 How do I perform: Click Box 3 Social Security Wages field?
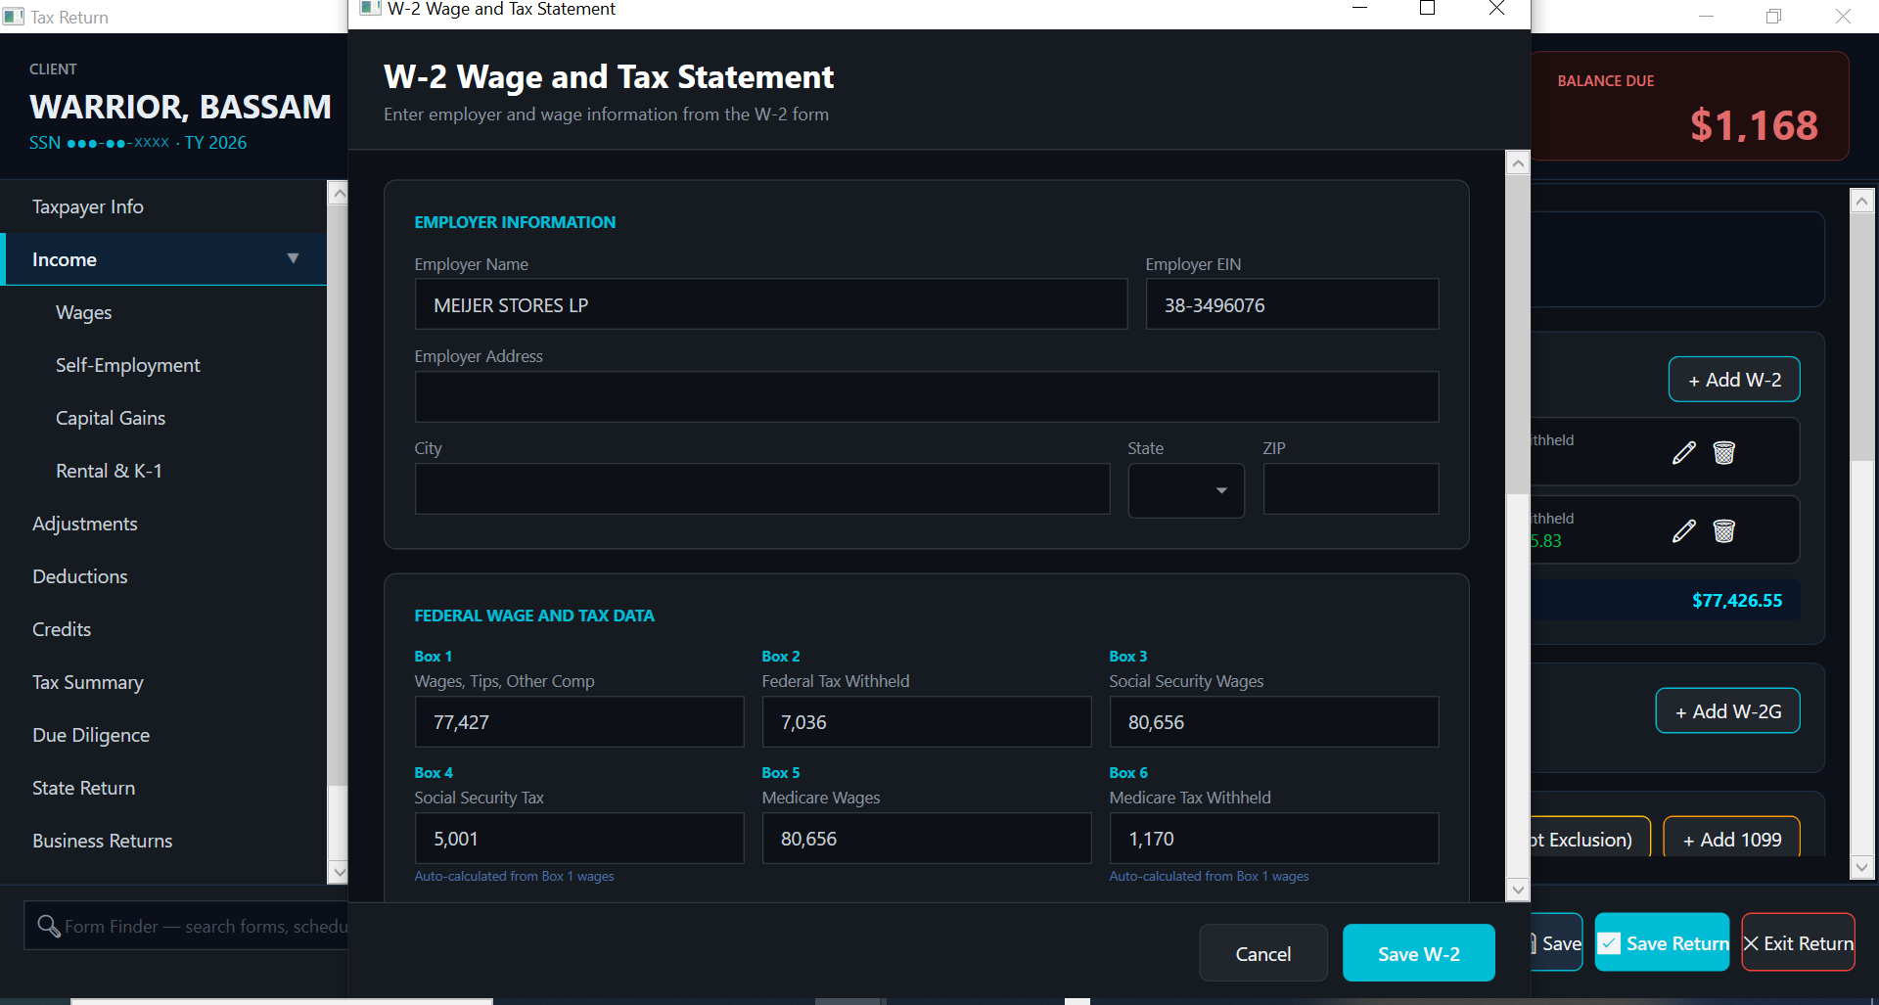coord(1274,722)
